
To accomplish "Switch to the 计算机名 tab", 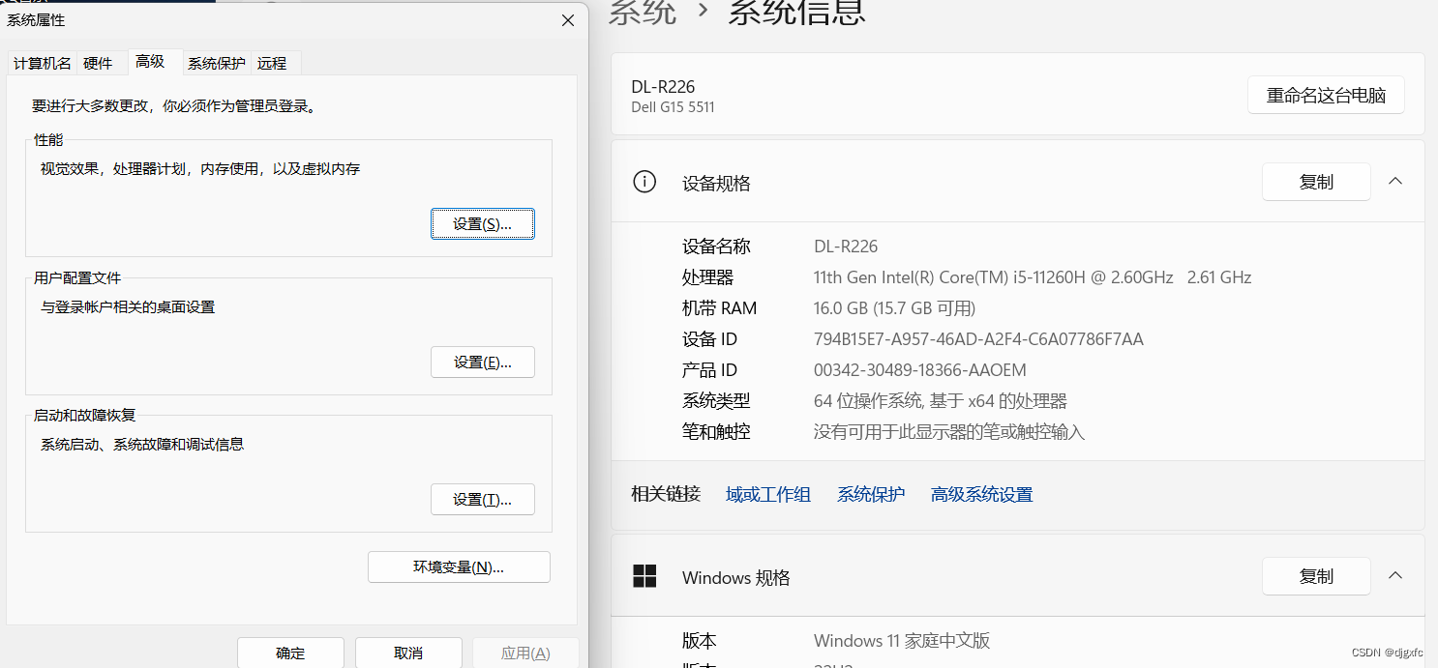I will 42,63.
